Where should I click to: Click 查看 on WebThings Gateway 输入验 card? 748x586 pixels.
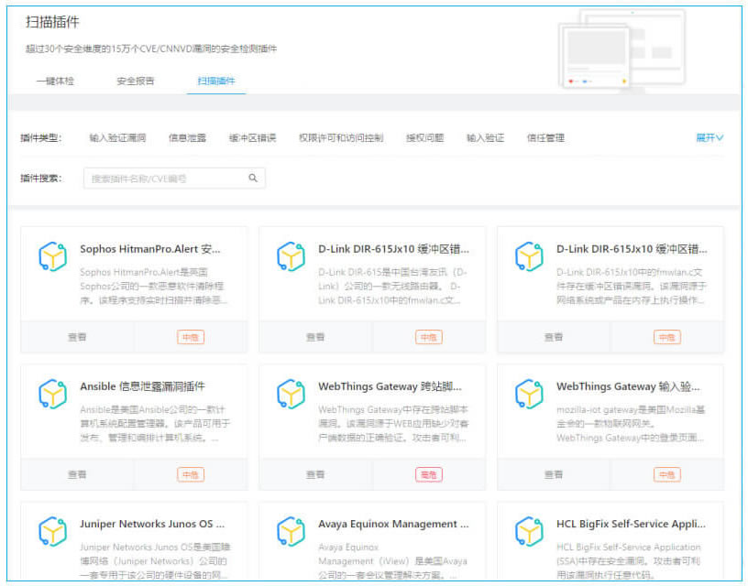(554, 474)
